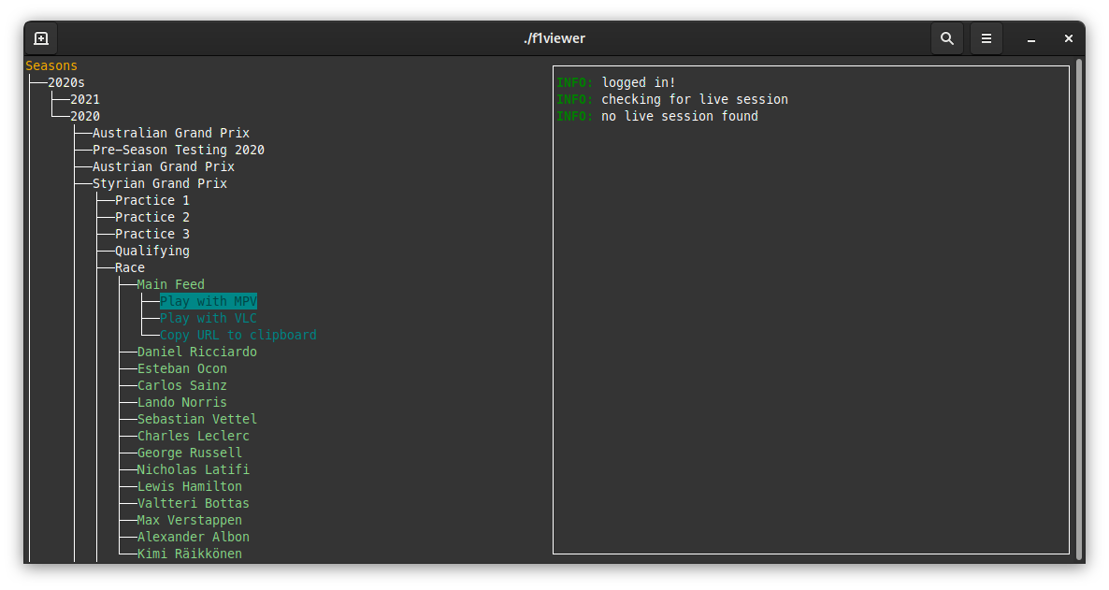Click the ./f1viewer window title
This screenshot has height=590, width=1109.
point(554,38)
